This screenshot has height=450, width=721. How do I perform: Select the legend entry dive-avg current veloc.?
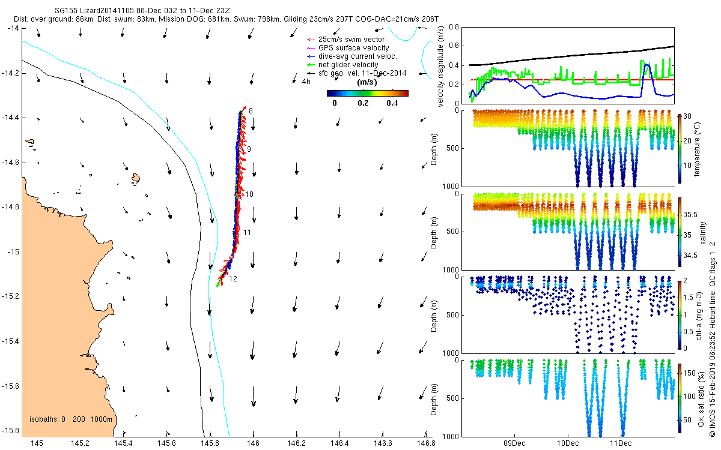coord(357,56)
